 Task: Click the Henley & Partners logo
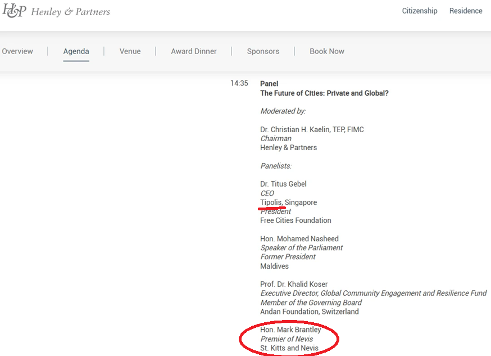[x=56, y=11]
